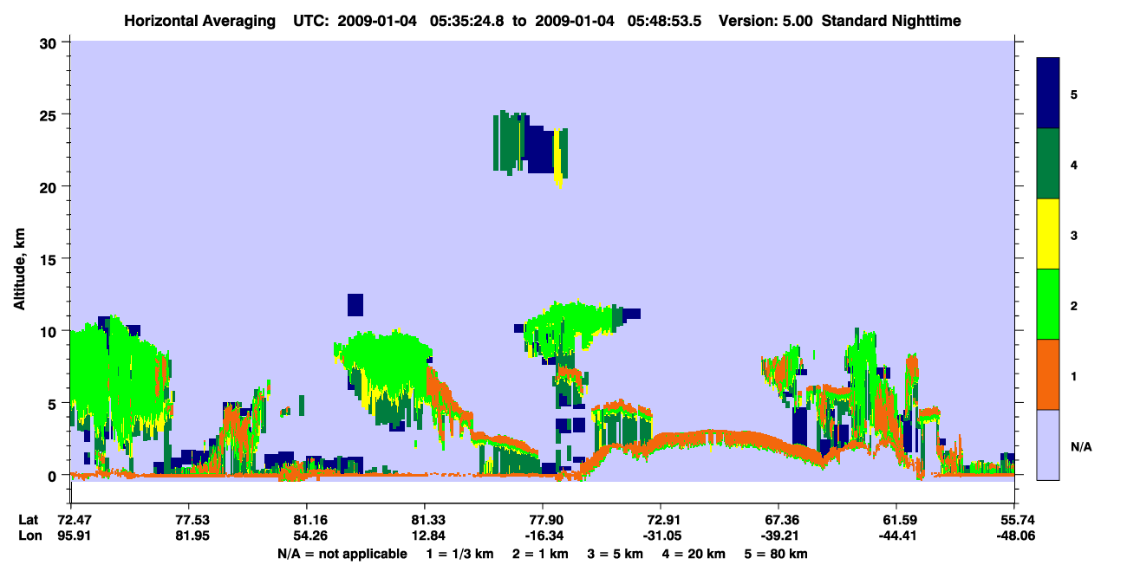Click the orange level 1 colorbar segment
The width and height of the screenshot is (1127, 578).
[1048, 374]
